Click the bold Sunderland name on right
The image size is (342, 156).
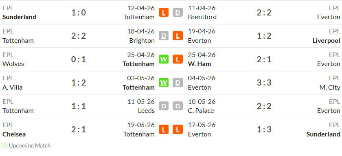click(323, 134)
